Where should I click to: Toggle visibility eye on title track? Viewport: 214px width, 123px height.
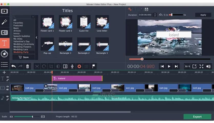(8, 77)
